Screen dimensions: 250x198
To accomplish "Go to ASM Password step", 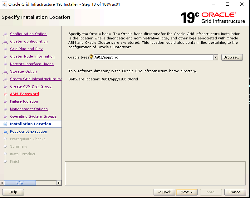I will (25, 94).
